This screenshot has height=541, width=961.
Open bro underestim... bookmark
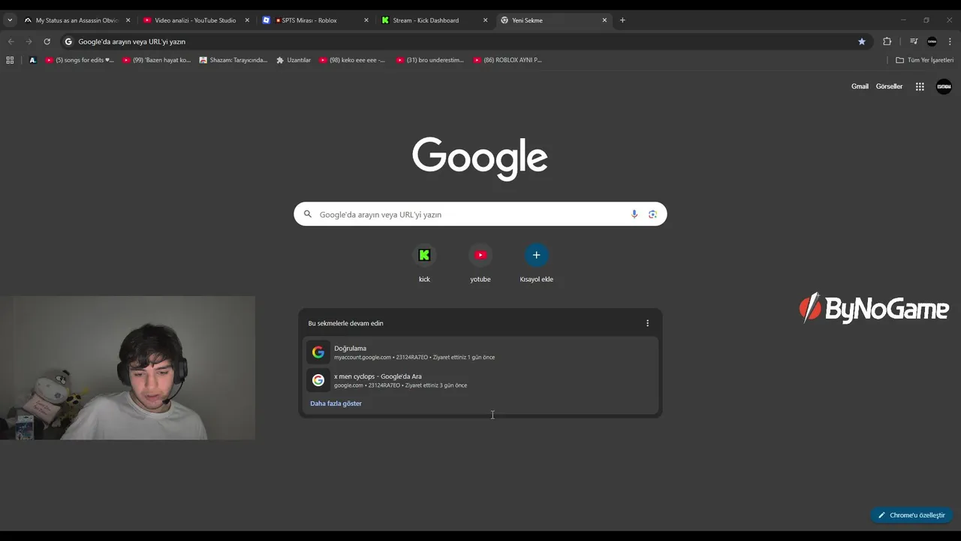click(x=430, y=60)
